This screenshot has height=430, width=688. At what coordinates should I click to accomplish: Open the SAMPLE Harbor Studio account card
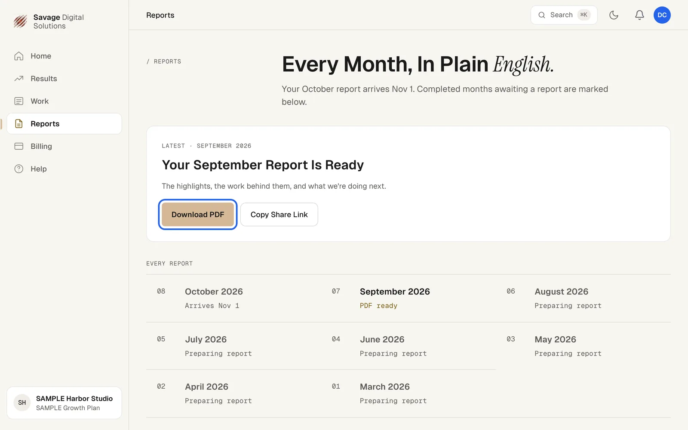pyautogui.click(x=64, y=403)
